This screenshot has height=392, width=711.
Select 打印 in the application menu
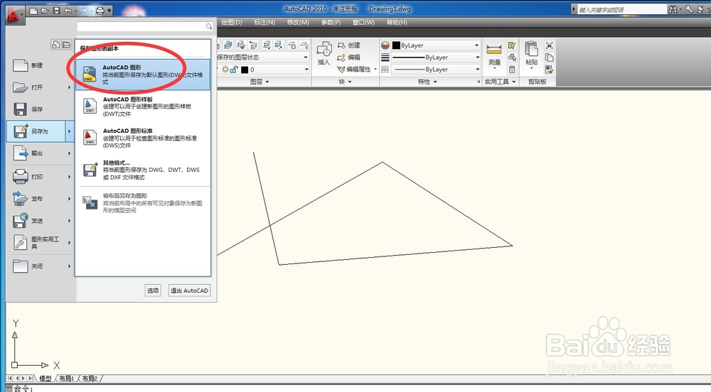40,177
